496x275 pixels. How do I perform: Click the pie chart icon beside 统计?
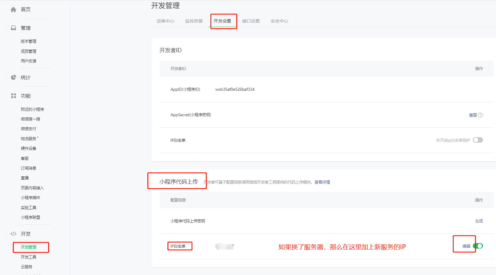[x=13, y=77]
